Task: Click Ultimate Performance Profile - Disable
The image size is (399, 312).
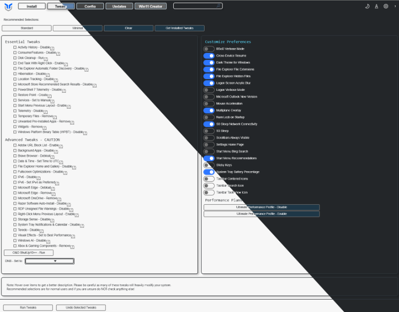Action: 262,207
